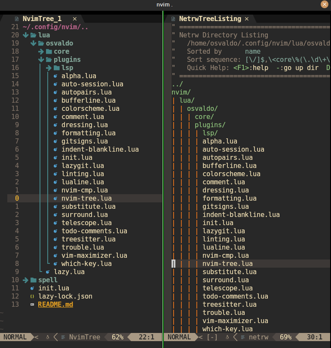Viewport: 331px width, 348px height.
Task: Open core/ directory in netrw
Action: [204, 117]
